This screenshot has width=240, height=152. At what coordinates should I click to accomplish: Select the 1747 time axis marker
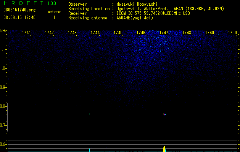pyautogui.click(x=164, y=33)
